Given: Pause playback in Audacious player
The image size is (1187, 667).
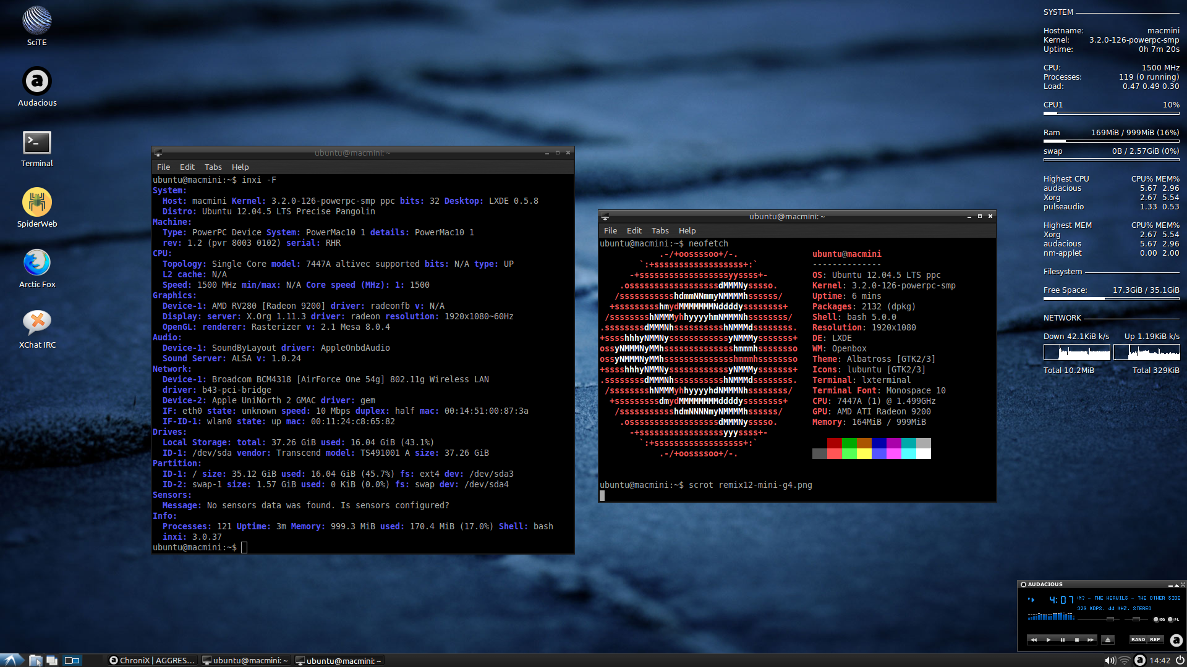Looking at the screenshot, I should click(1063, 640).
